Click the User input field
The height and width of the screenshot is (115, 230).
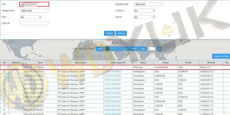click(x=34, y=4)
